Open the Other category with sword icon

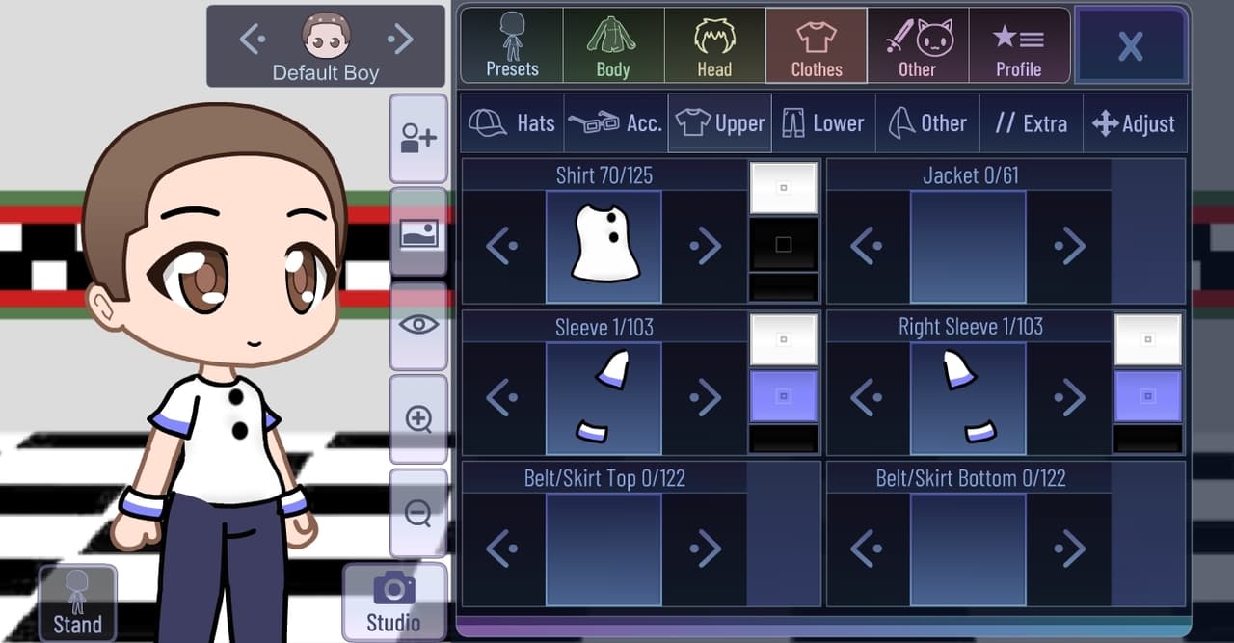click(917, 45)
